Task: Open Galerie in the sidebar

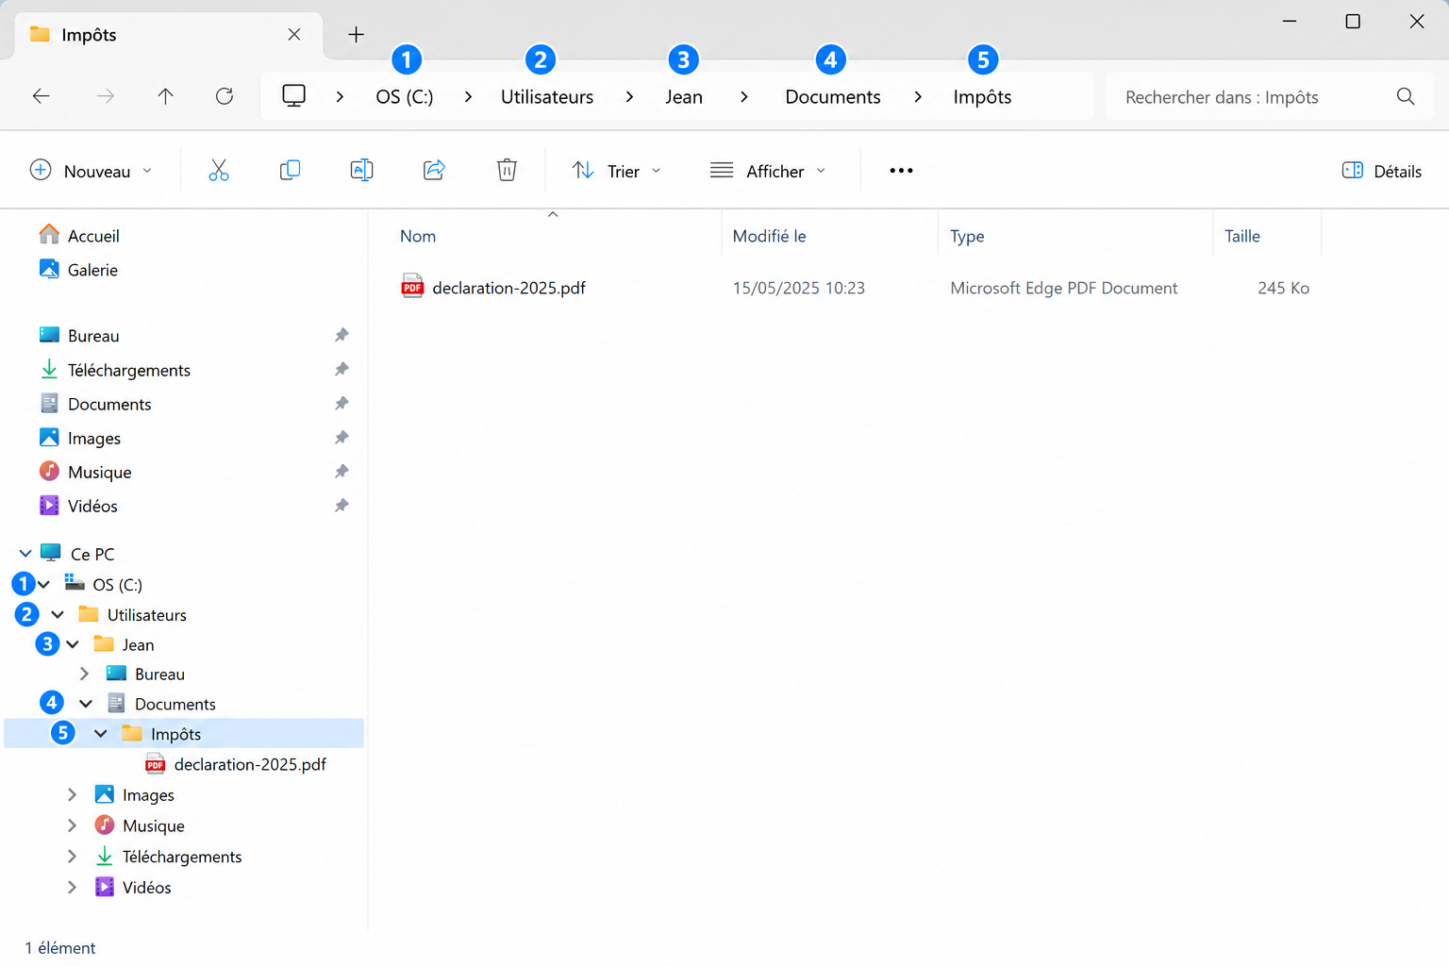Action: (78, 270)
